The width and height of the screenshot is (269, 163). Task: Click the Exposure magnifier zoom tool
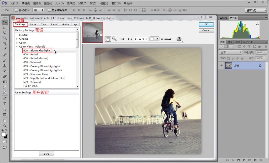(x=114, y=39)
